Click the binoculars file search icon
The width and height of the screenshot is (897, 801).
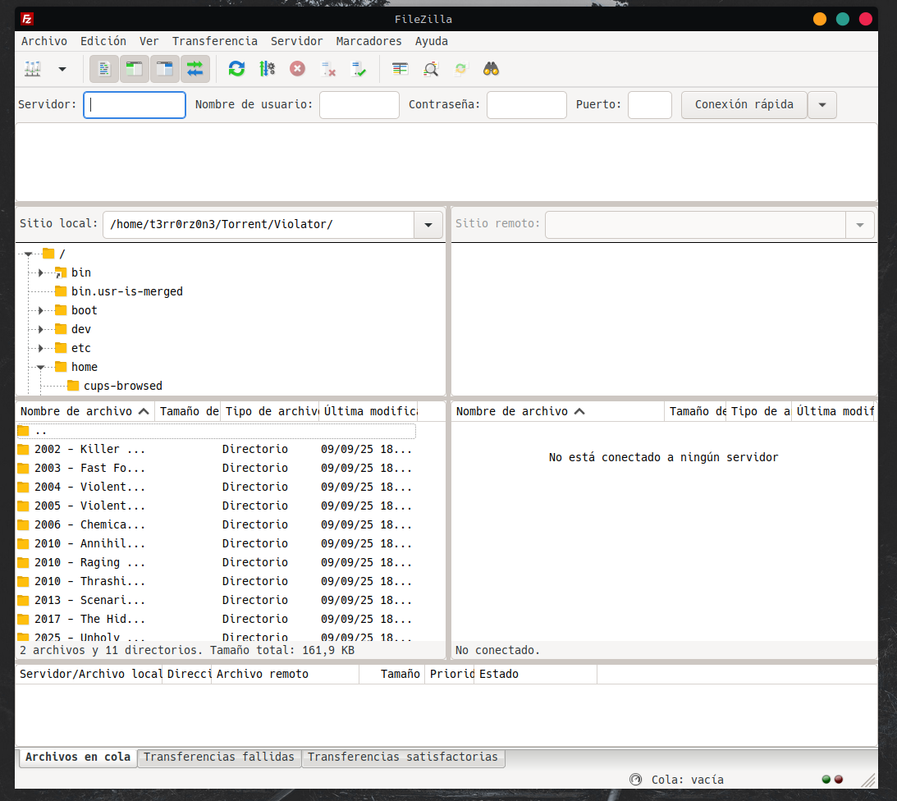(492, 70)
